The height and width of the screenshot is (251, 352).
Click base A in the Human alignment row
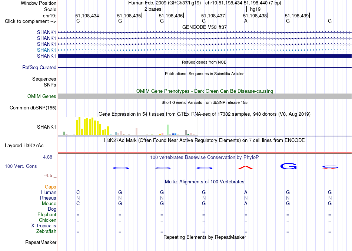pyautogui.click(x=246, y=192)
